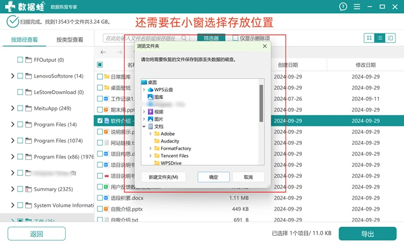Switch to list view icon
404x247 pixels.
coord(380,38)
